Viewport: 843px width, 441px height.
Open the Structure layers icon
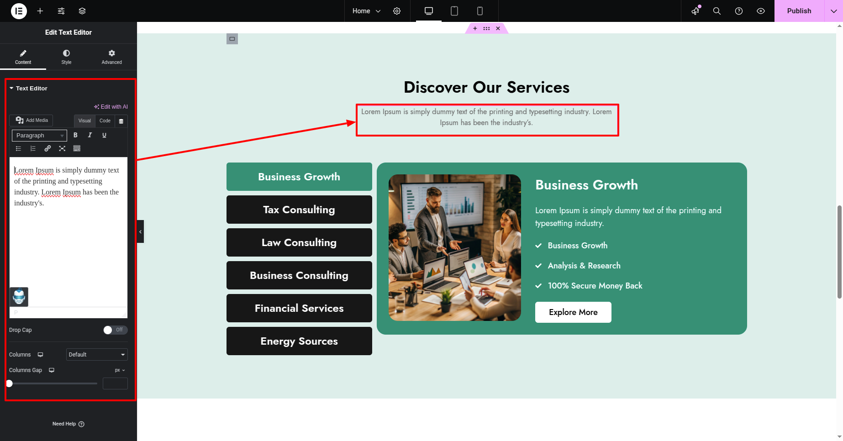82,11
